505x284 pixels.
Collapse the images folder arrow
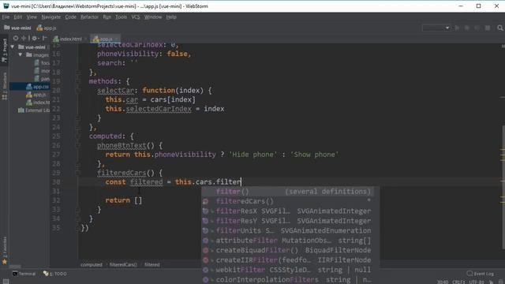(x=21, y=54)
